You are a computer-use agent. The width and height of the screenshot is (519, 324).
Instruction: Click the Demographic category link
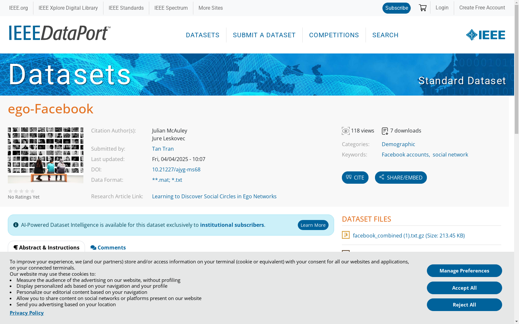click(398, 144)
